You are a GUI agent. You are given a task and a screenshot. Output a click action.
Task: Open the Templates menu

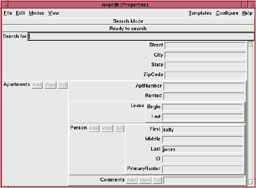[x=200, y=13]
